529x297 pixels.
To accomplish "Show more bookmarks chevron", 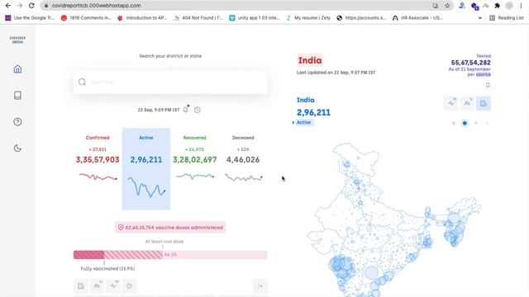I will click(479, 18).
